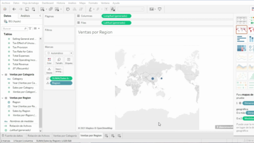Click the Tableau logo start icon
Viewport: 254px width, 143px height.
coord(5,9)
